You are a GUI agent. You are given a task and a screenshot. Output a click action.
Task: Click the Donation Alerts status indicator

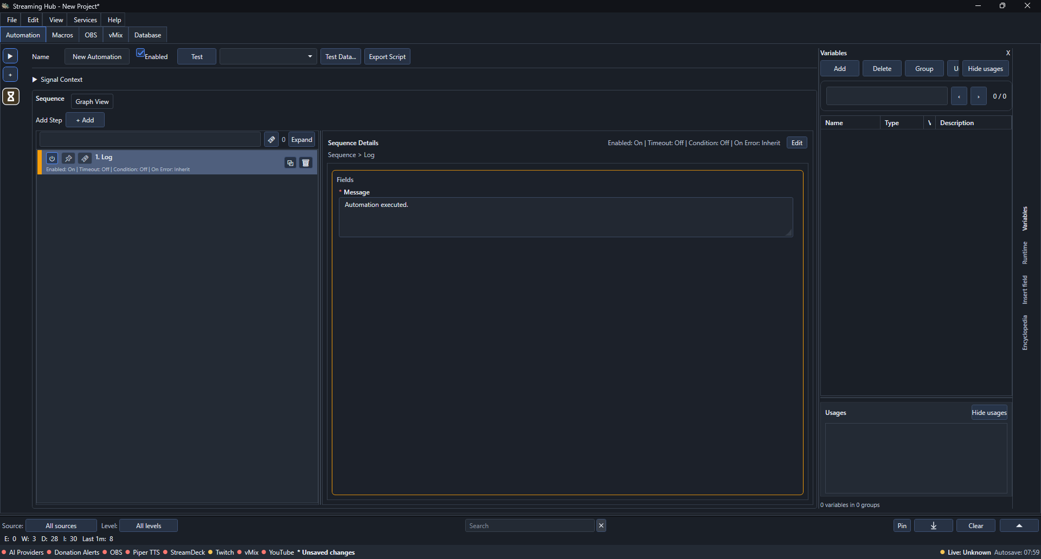point(73,552)
